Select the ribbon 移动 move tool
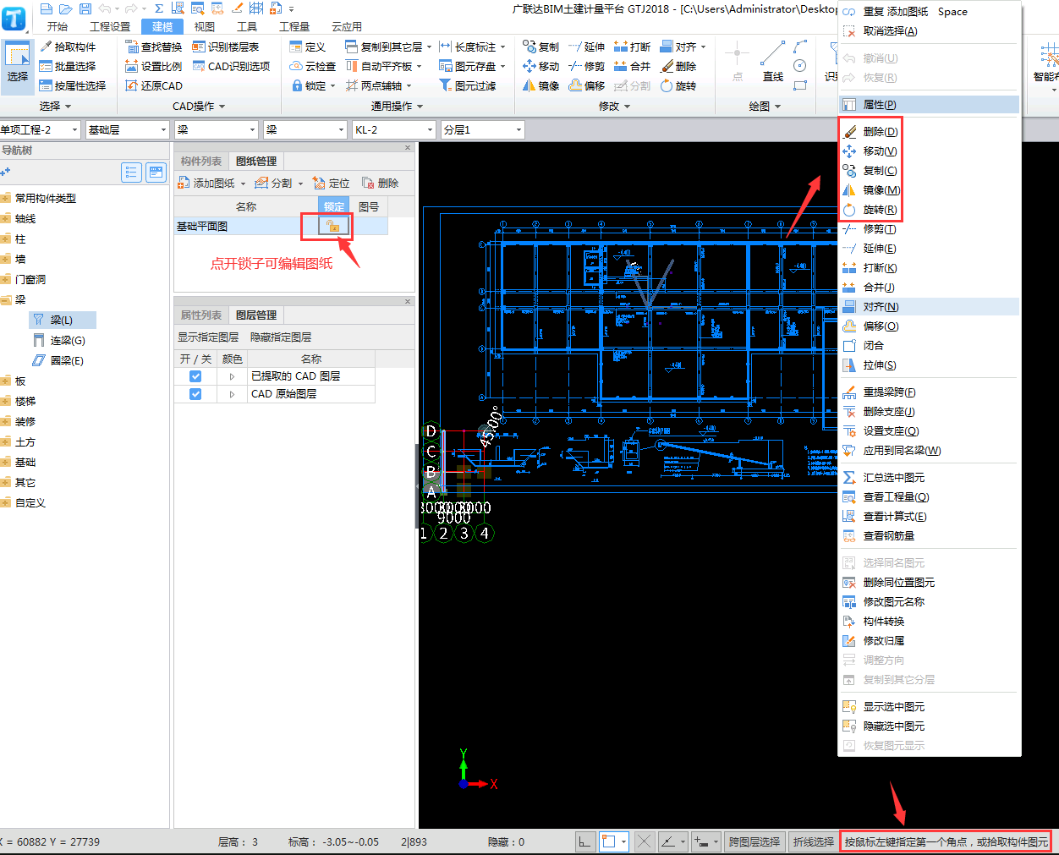The height and width of the screenshot is (855, 1059). [x=540, y=66]
